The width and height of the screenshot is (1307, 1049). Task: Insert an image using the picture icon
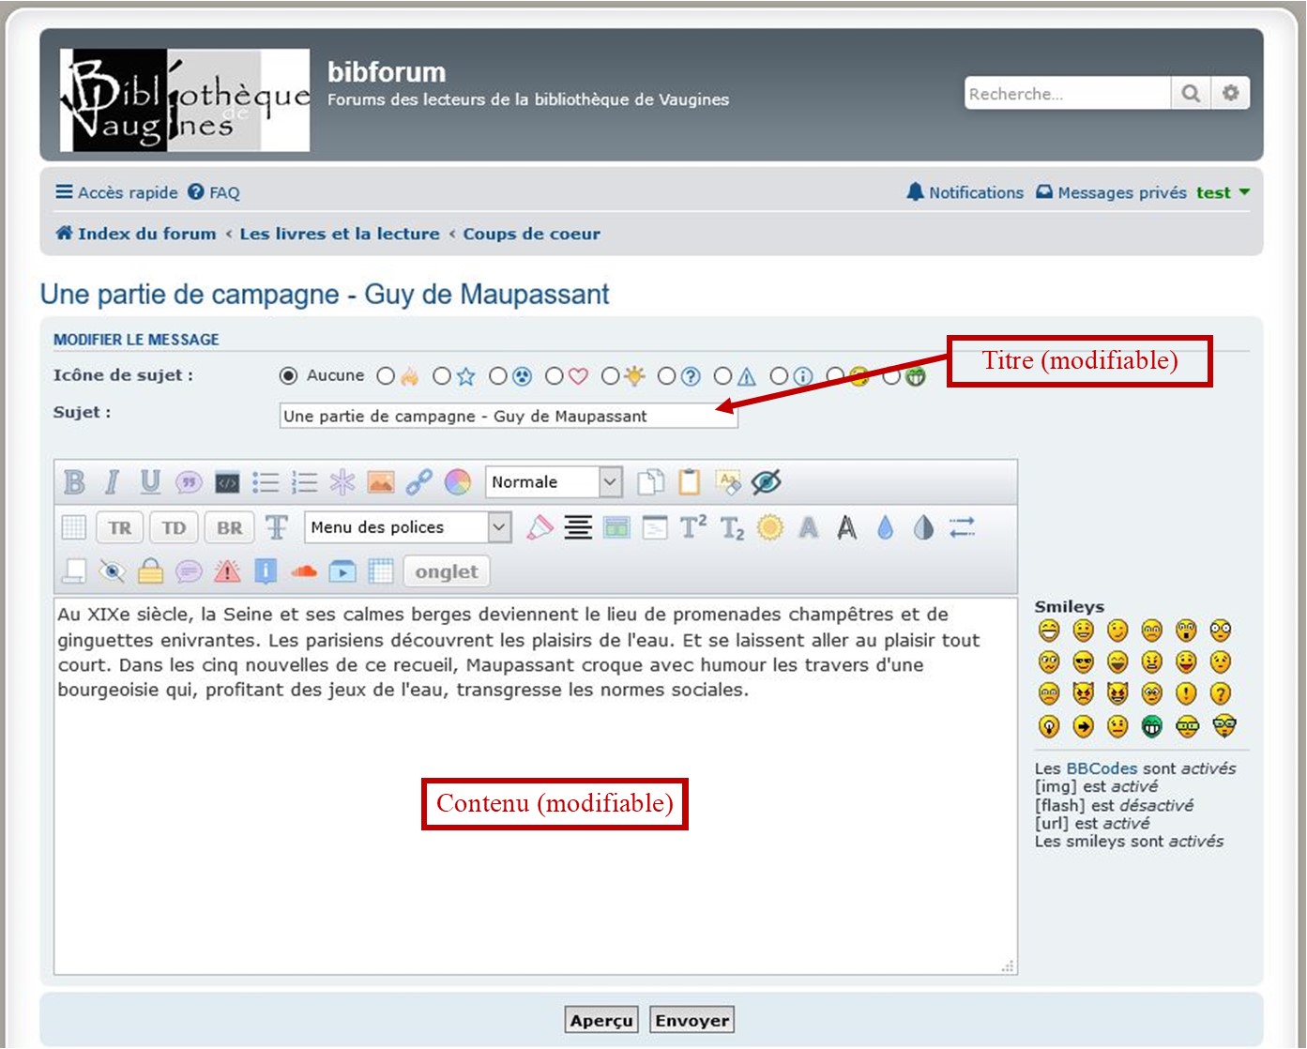[381, 482]
